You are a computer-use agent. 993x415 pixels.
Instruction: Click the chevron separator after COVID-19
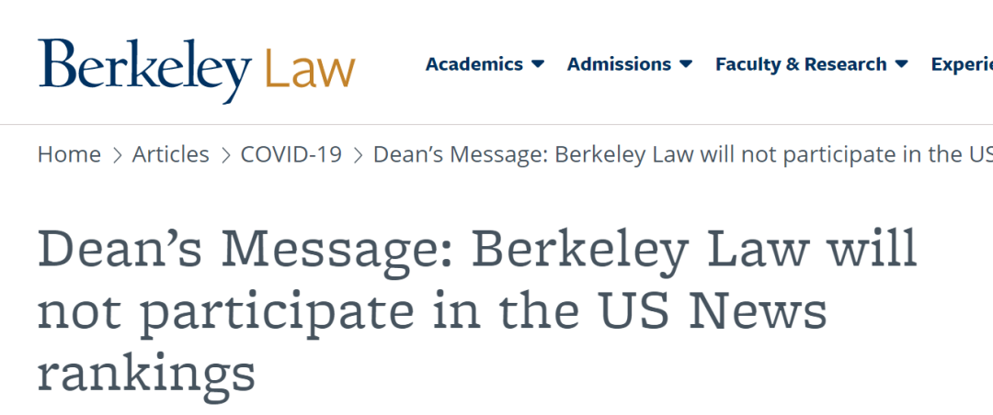pos(358,155)
